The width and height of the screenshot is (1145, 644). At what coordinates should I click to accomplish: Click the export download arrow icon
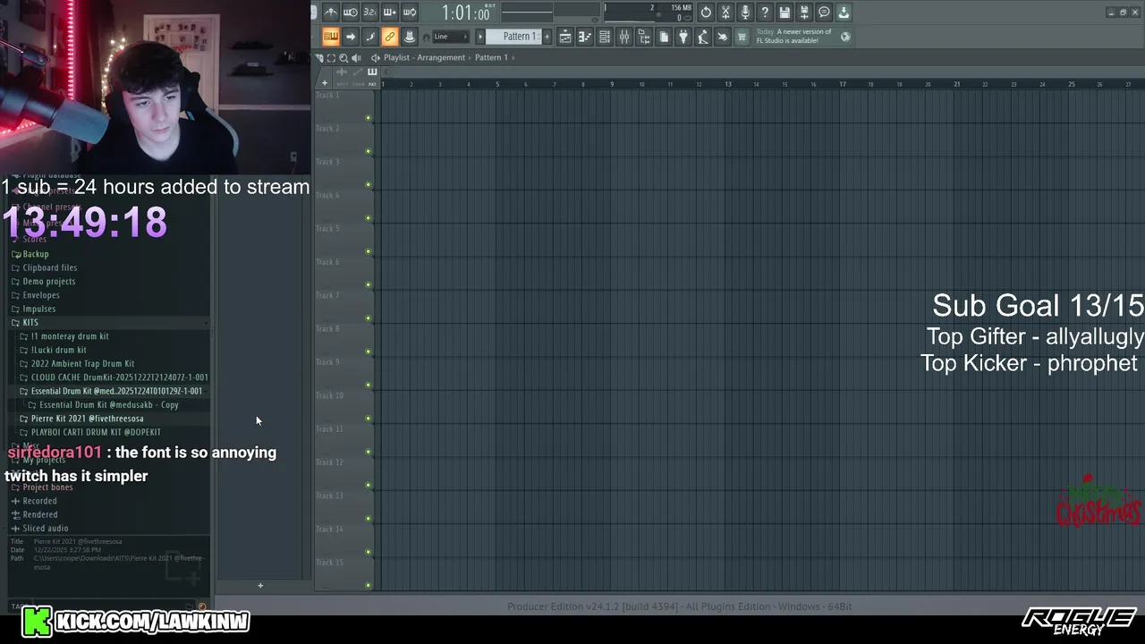pyautogui.click(x=844, y=13)
